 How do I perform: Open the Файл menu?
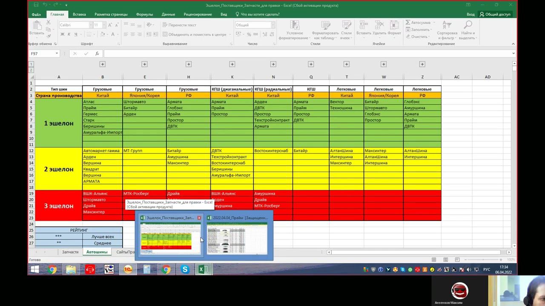tap(36, 14)
